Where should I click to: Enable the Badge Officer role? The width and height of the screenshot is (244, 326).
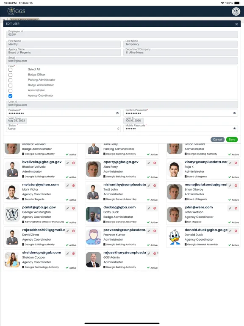[x=10, y=75]
